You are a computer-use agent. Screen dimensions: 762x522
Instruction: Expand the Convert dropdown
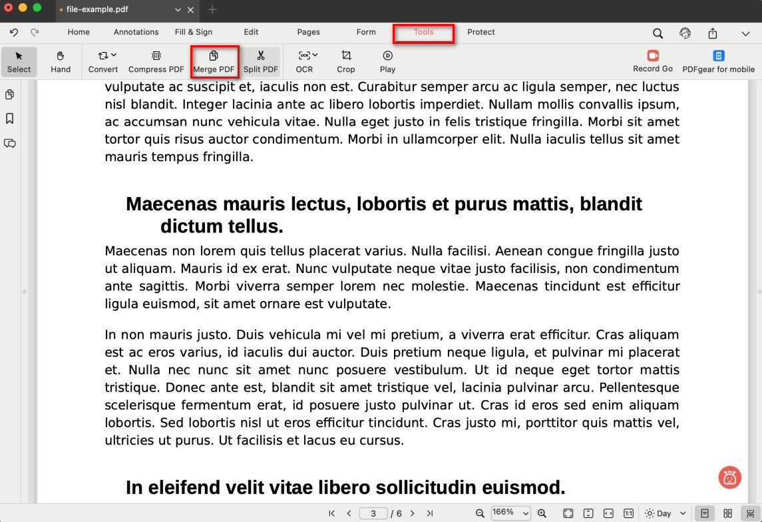coord(103,61)
